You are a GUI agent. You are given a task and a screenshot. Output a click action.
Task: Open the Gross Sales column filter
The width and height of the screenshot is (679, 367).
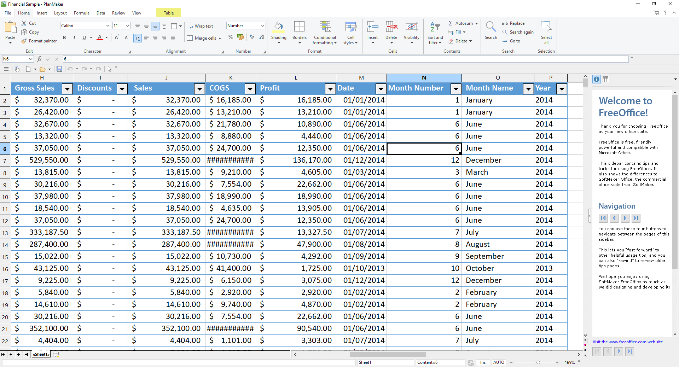[x=67, y=88]
